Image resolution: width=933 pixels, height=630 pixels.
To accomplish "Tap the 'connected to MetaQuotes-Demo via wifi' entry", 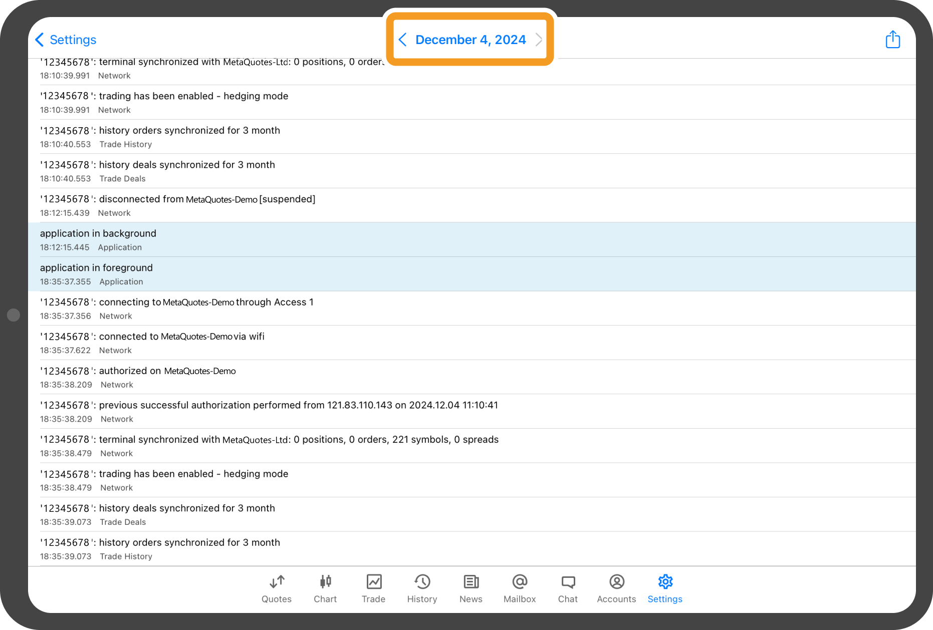I will point(471,343).
